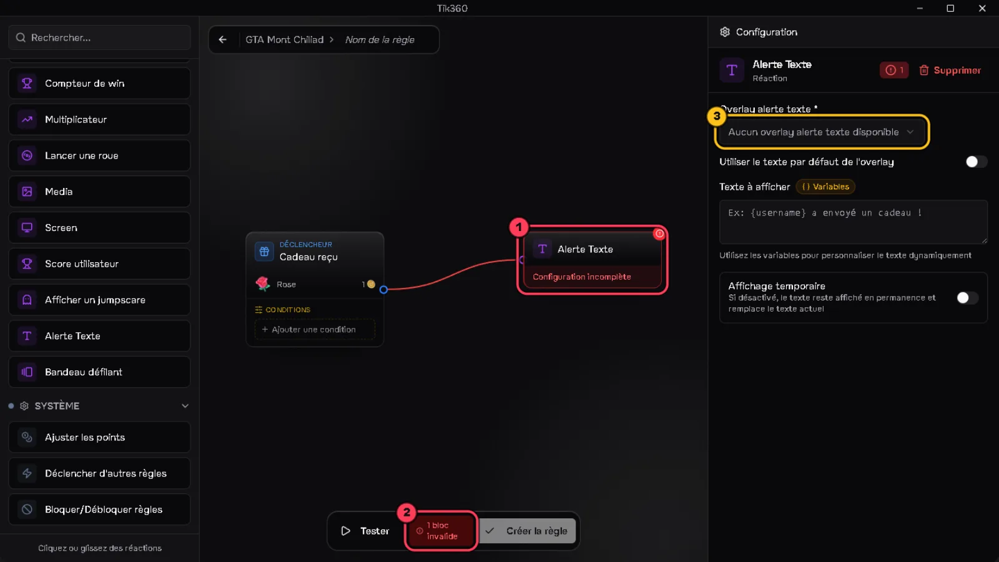Click the Bandeau défilant banner icon
This screenshot has width=999, height=562.
pos(27,372)
